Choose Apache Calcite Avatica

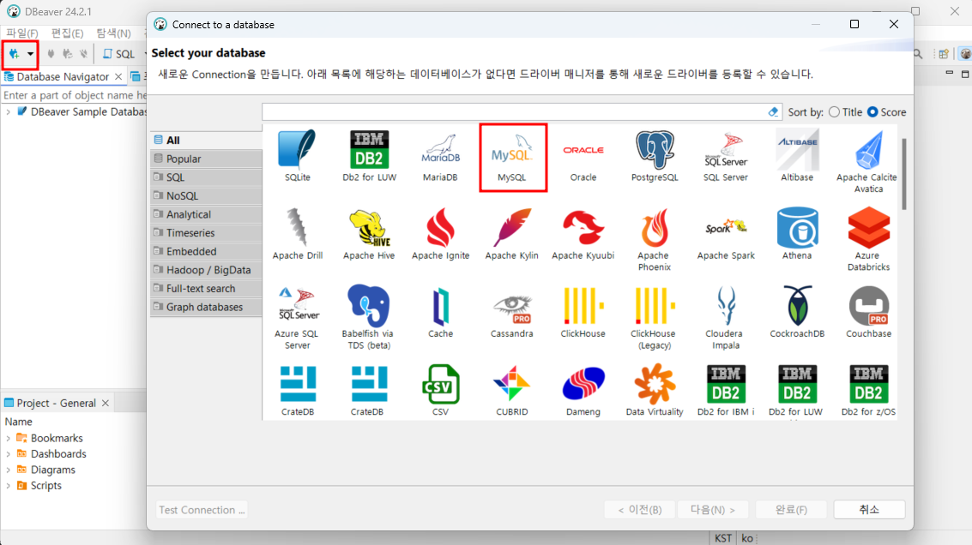click(868, 162)
